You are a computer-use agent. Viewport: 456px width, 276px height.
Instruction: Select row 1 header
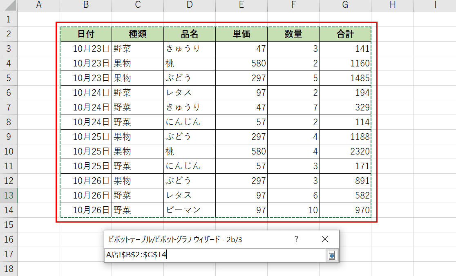click(9, 19)
